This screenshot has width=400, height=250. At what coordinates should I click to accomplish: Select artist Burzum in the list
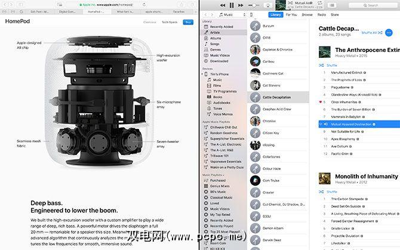click(278, 26)
